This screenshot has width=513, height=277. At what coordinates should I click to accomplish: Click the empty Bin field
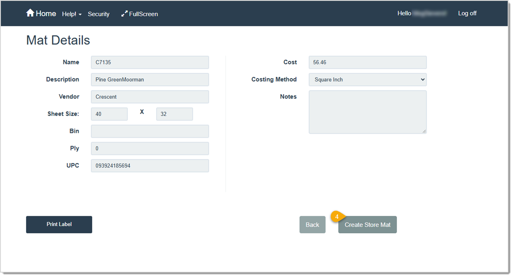[x=150, y=131]
